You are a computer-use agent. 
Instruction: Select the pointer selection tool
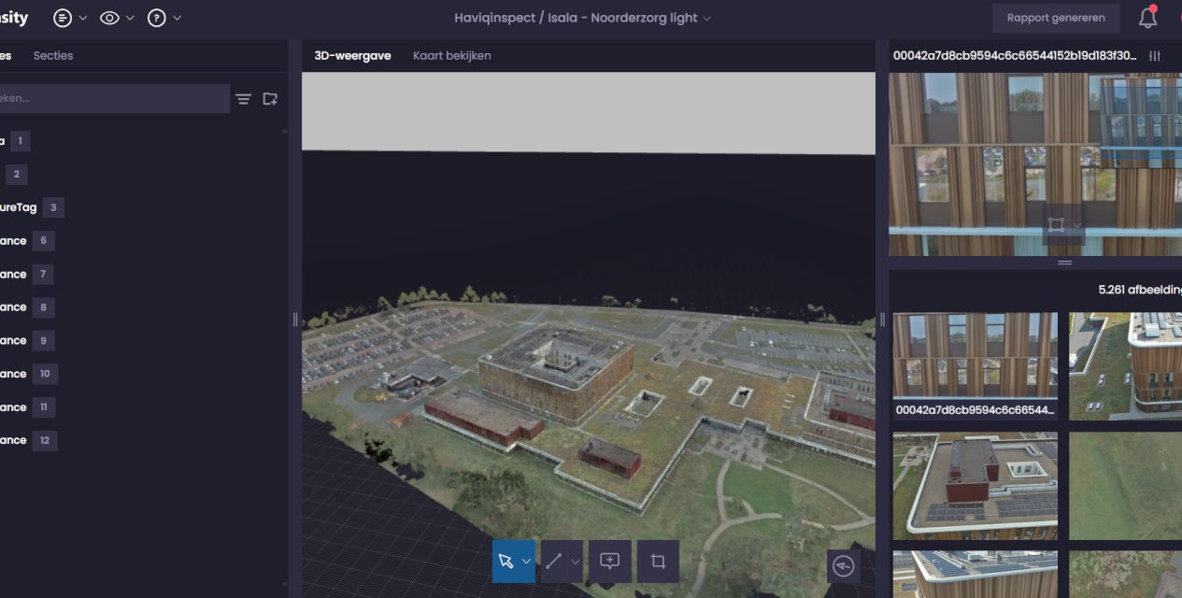coord(506,562)
